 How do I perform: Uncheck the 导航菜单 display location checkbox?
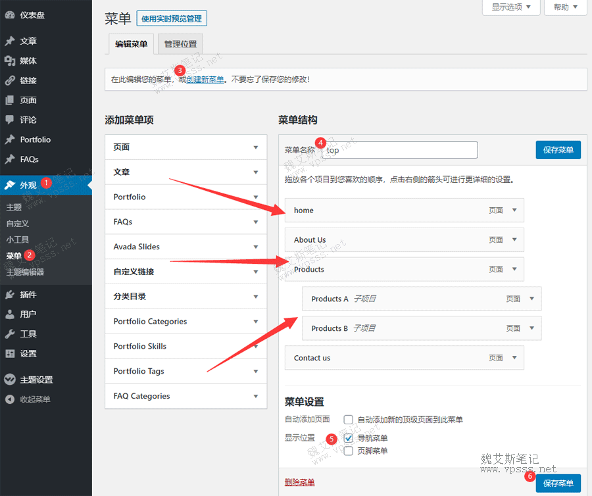coord(349,438)
